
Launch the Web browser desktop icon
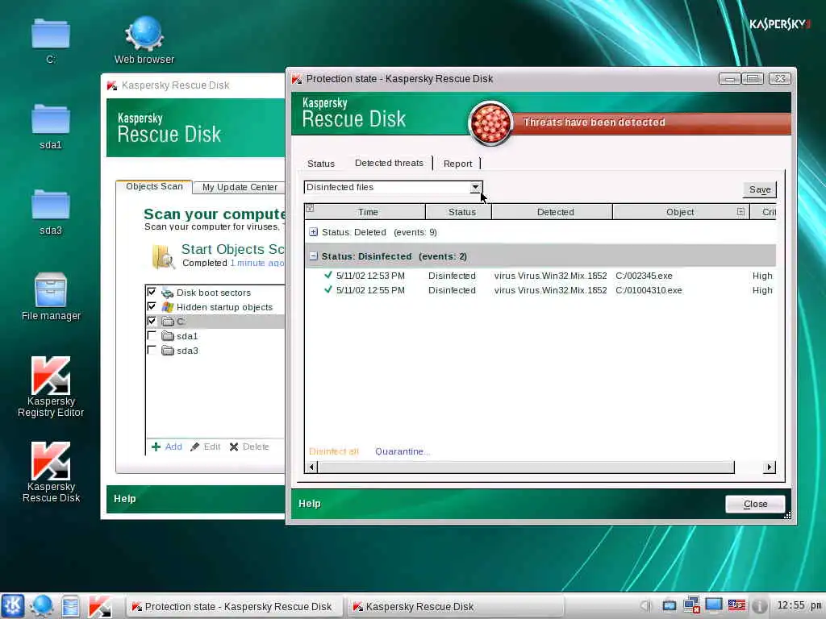tap(144, 40)
